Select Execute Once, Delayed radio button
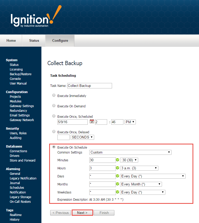Image resolution: width=199 pixels, height=223 pixels. pyautogui.click(x=54, y=132)
